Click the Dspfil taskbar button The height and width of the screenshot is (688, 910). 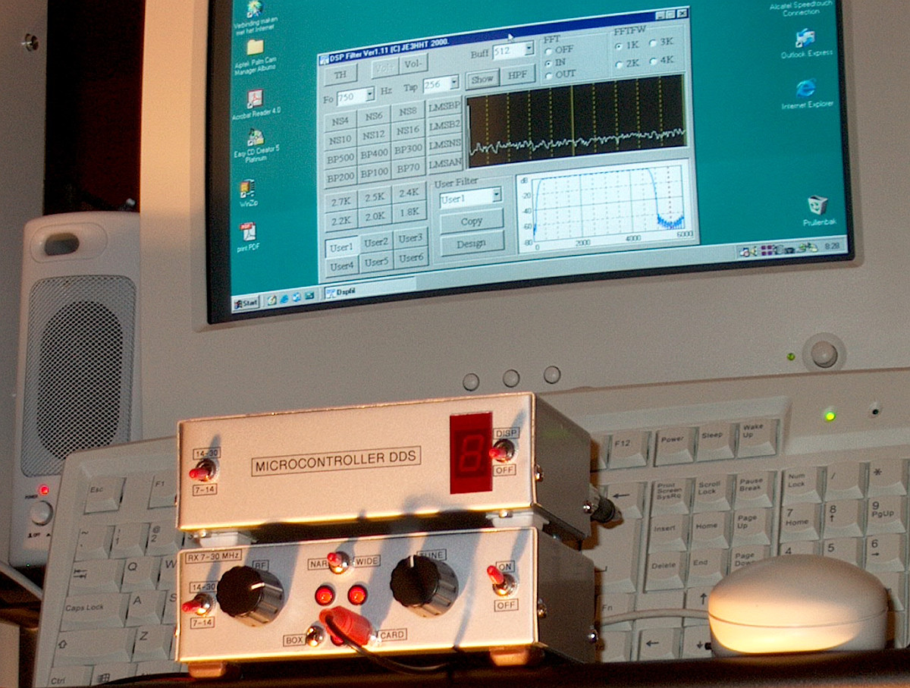pyautogui.click(x=369, y=289)
